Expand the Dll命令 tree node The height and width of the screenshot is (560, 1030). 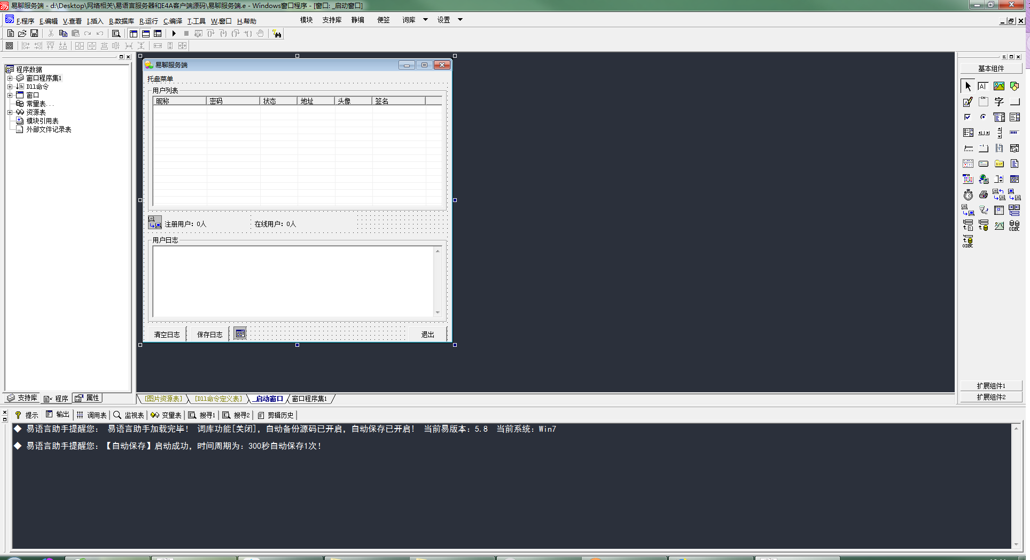[x=10, y=87]
